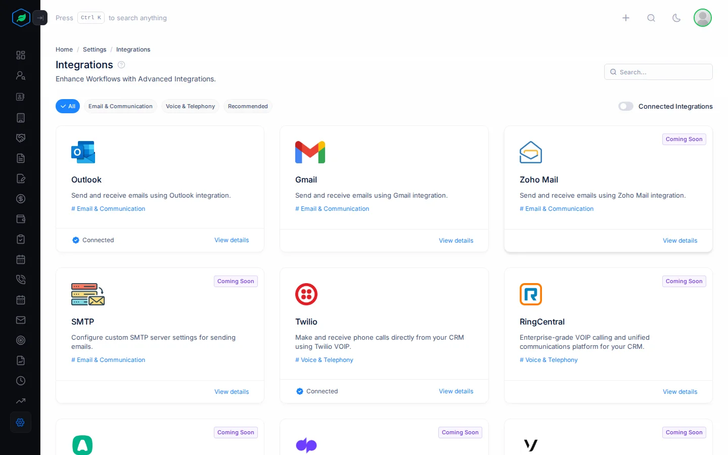View details of the Gmail integration
Viewport: 728px width, 455px height.
(456, 241)
